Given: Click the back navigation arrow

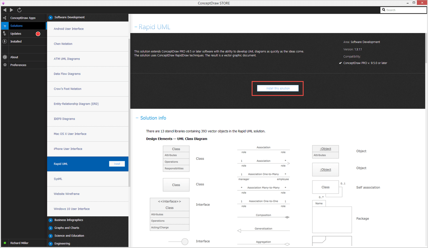Looking at the screenshot, I should click(5, 10).
